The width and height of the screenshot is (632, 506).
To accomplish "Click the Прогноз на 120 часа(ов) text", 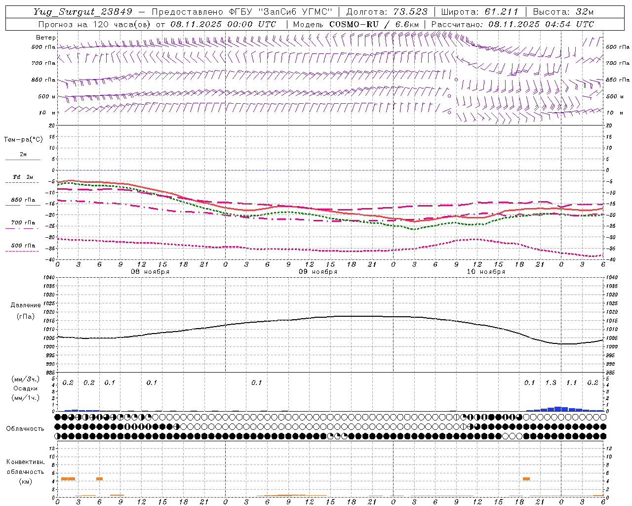I will pos(95,24).
